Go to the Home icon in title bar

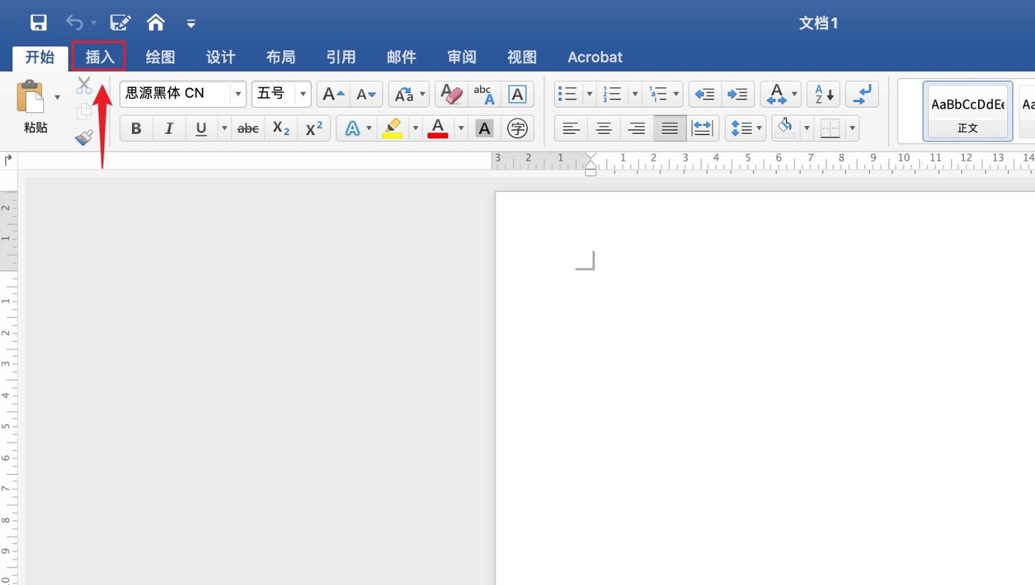tap(156, 23)
